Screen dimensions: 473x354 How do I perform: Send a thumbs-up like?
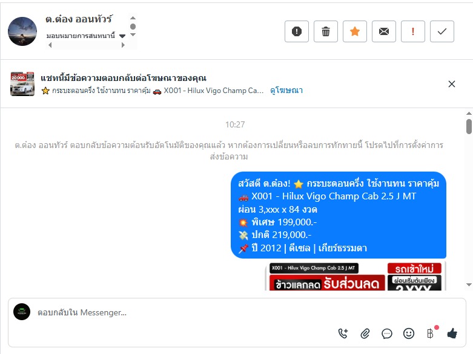[452, 333]
